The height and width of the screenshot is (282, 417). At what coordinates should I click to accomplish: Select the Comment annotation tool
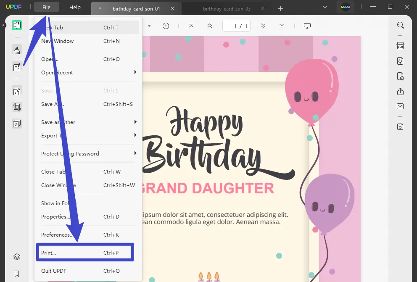pos(17,50)
